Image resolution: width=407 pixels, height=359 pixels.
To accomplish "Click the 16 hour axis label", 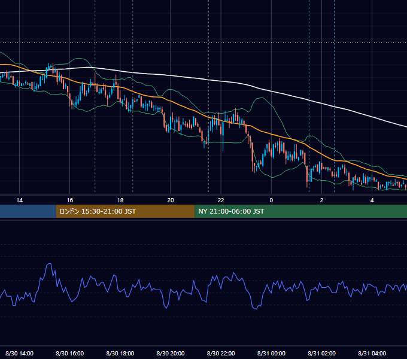I will (x=70, y=200).
